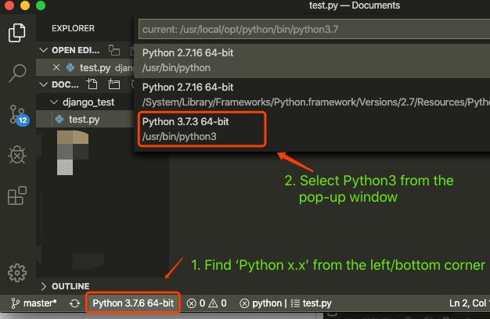Open the Ln 2, Col cursor position indicator
The height and width of the screenshot is (319, 490).
click(469, 303)
